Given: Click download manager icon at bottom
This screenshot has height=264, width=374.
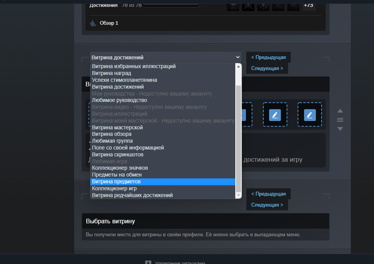Looking at the screenshot, I should (148, 262).
